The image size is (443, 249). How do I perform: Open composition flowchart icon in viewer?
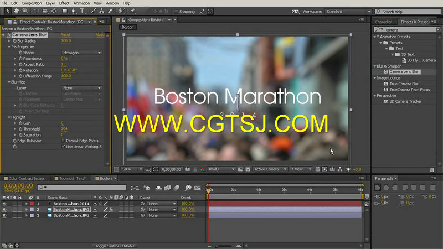pyautogui.click(x=340, y=169)
